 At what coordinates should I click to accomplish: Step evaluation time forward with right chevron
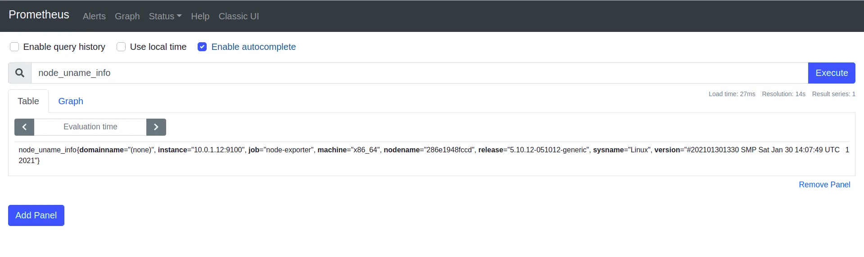(x=156, y=127)
